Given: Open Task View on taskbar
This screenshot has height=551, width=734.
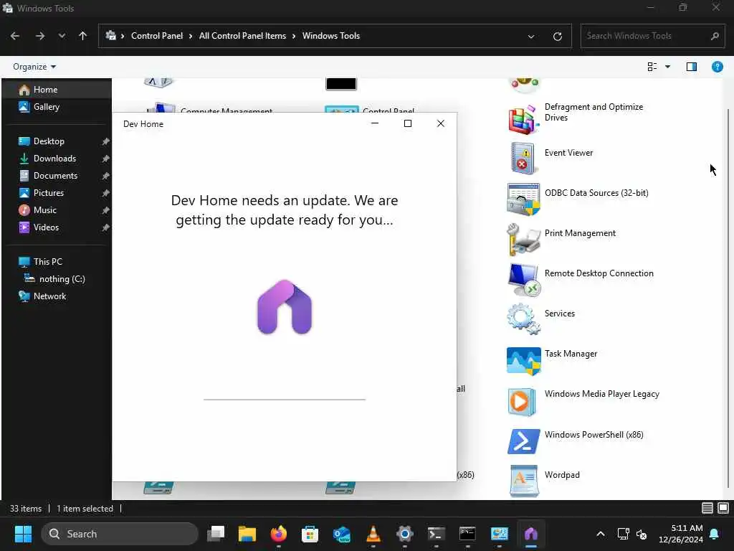Looking at the screenshot, I should coord(216,534).
